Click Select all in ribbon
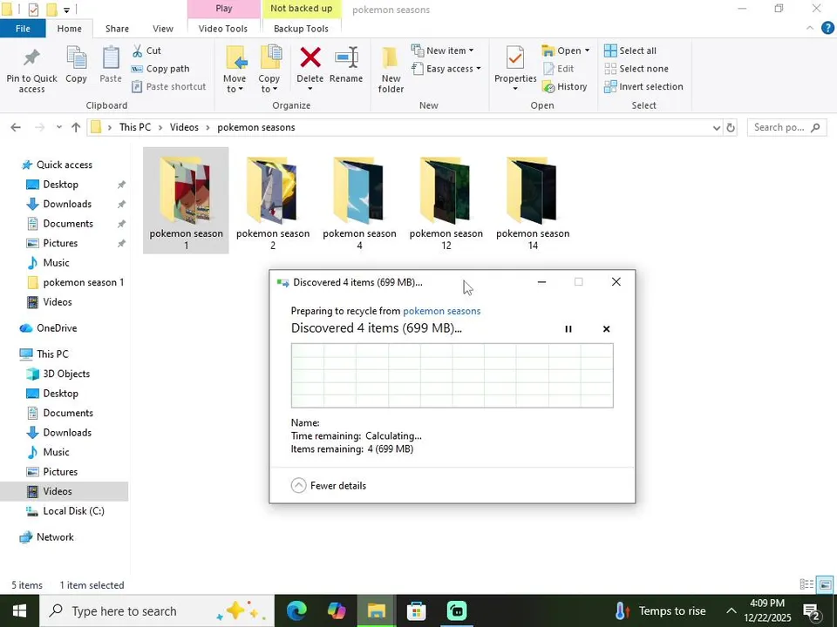Screen dimensions: 837x627 (x=630, y=51)
